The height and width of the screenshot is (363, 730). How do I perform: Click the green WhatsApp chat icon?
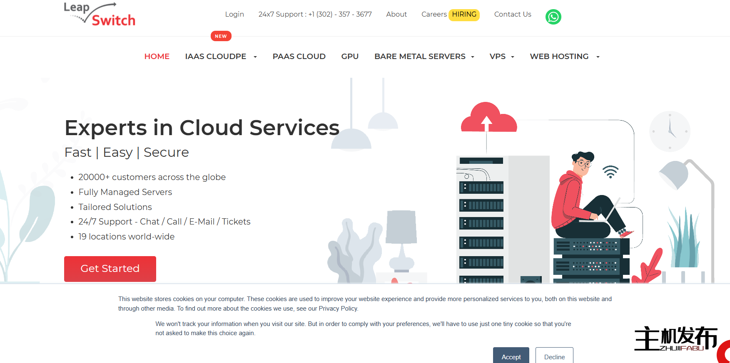[x=553, y=17]
